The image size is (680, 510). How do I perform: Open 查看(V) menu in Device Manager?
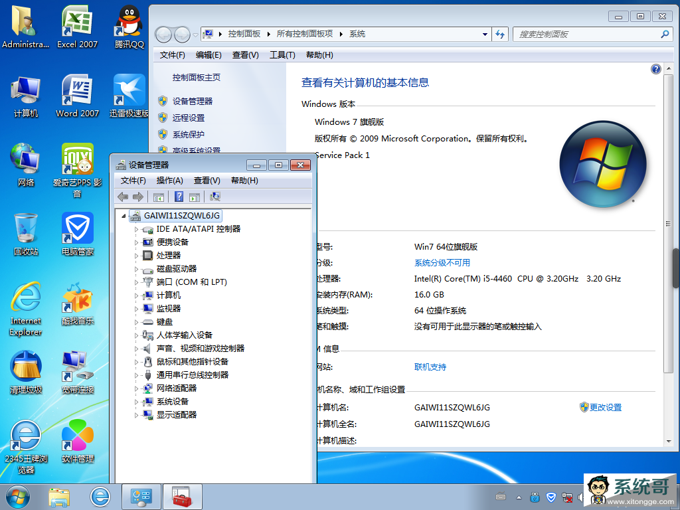(x=207, y=181)
